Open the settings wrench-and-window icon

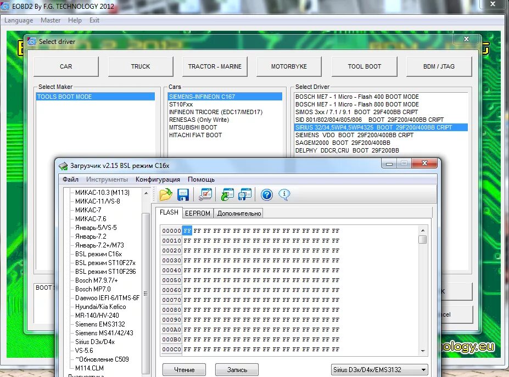tap(205, 195)
